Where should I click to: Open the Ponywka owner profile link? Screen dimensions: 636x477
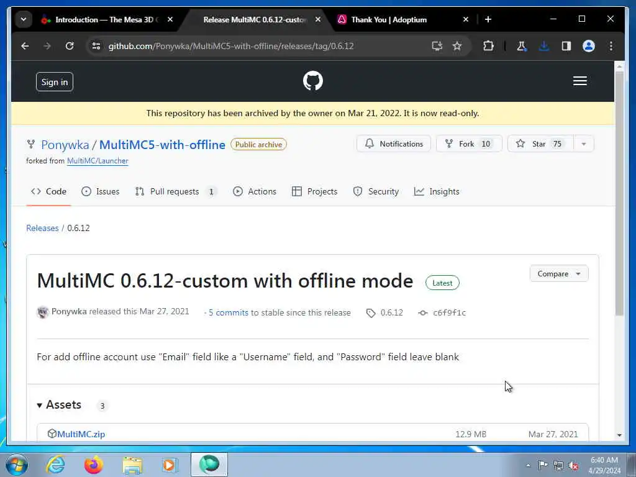[x=65, y=145]
